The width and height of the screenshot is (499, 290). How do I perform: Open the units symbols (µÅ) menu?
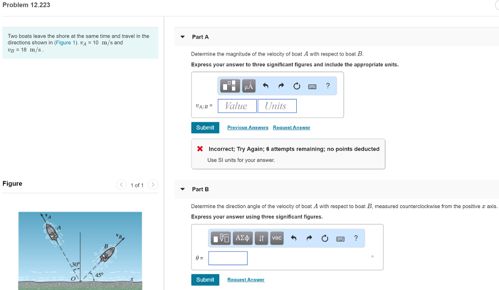[249, 86]
